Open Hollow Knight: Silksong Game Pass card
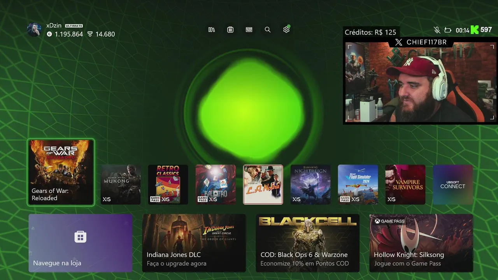The image size is (498, 280). 421,243
